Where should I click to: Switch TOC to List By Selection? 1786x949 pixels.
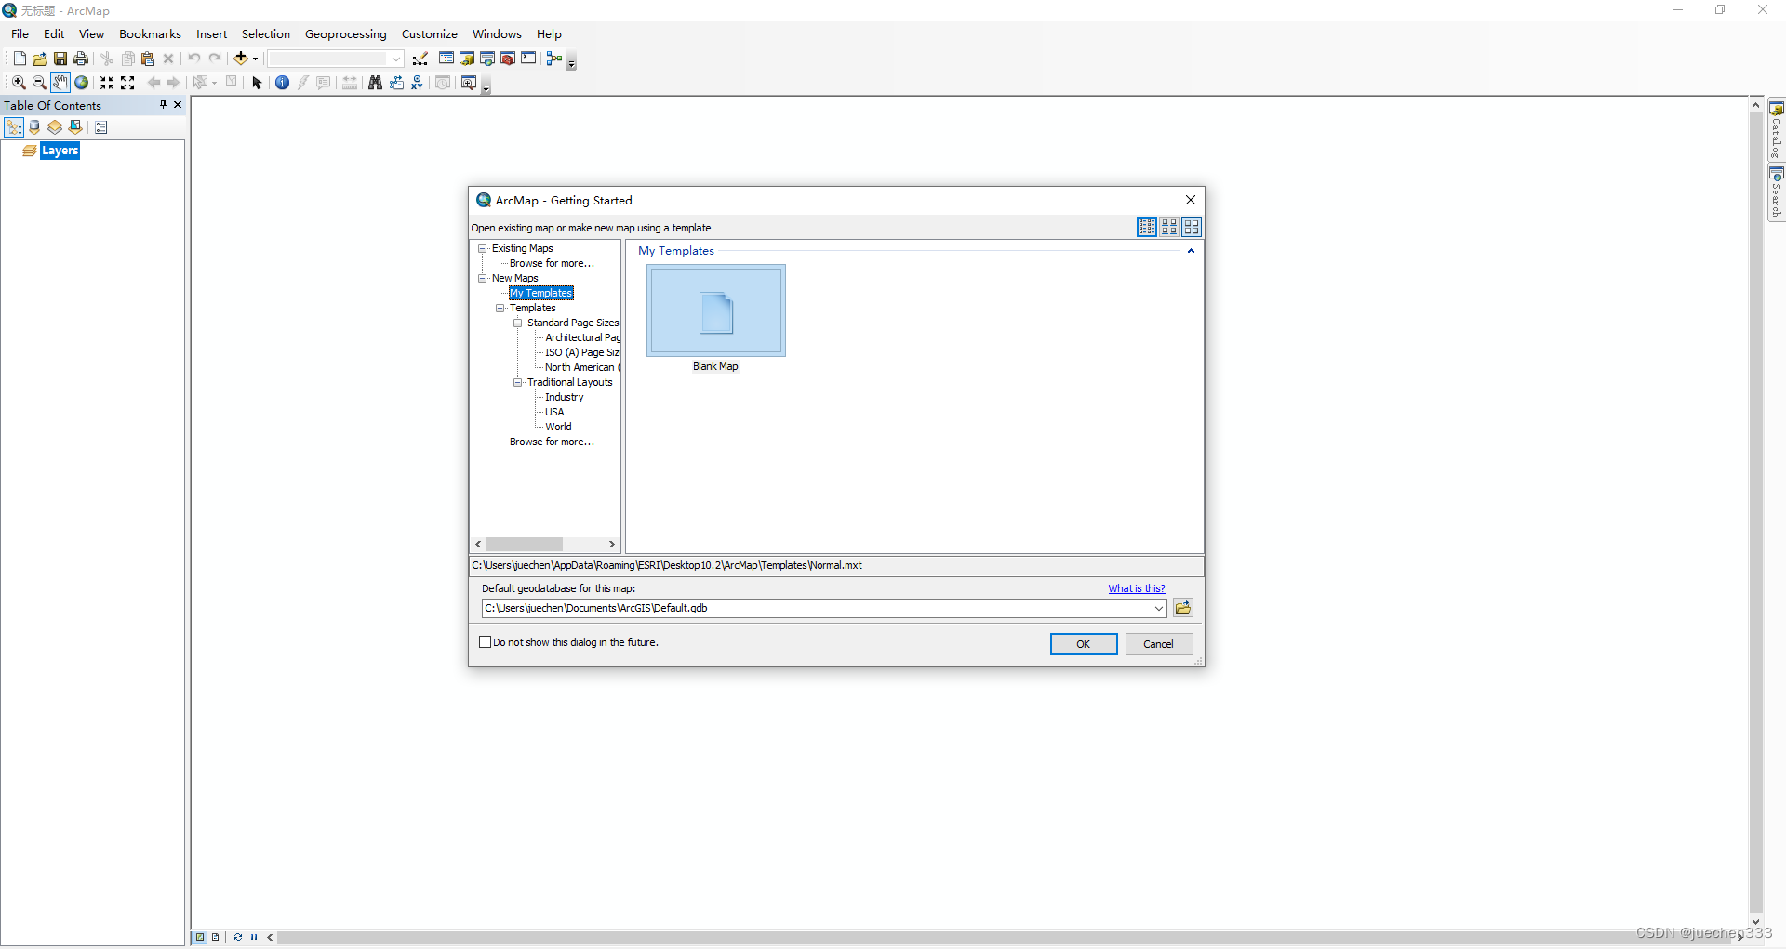(x=75, y=127)
